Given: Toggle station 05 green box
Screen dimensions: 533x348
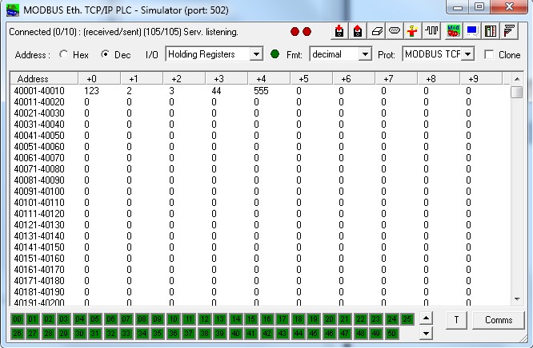Looking at the screenshot, I should pos(95,319).
